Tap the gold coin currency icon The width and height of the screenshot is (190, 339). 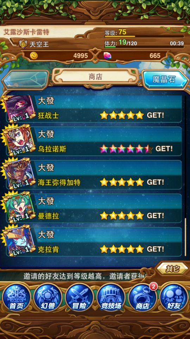pos(34,56)
